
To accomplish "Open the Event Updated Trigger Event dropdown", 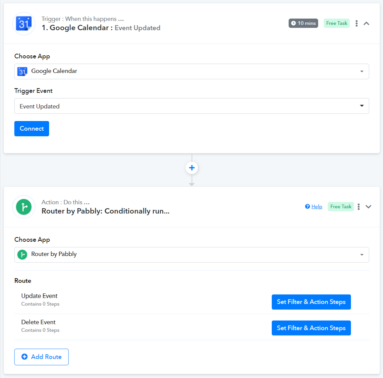I will (191, 106).
